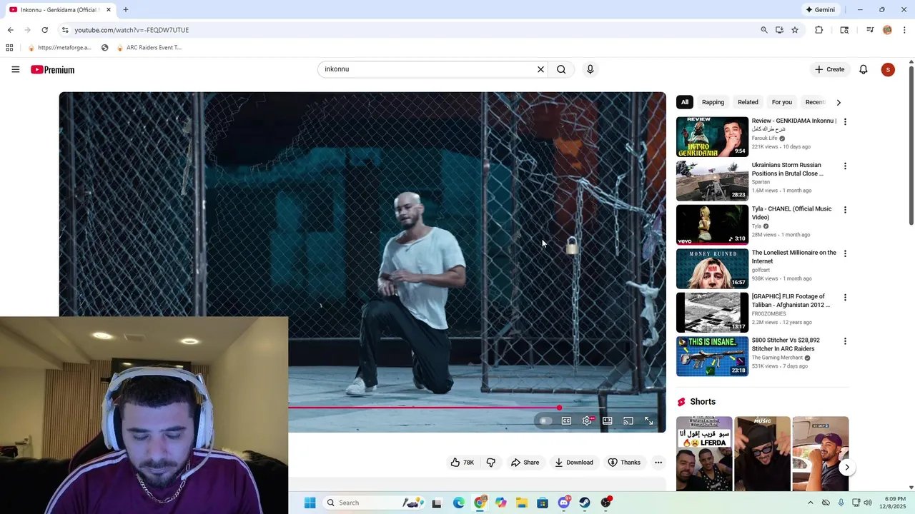Reload the page
The height and width of the screenshot is (514, 915).
click(44, 30)
